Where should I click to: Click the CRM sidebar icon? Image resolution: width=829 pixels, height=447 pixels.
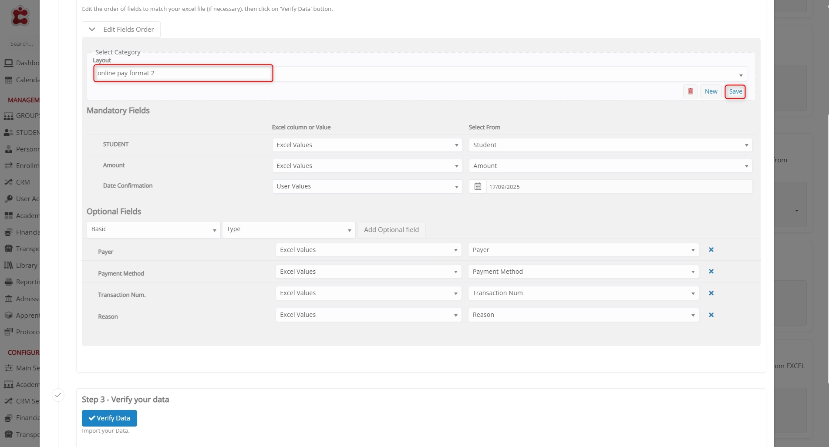pyautogui.click(x=9, y=182)
